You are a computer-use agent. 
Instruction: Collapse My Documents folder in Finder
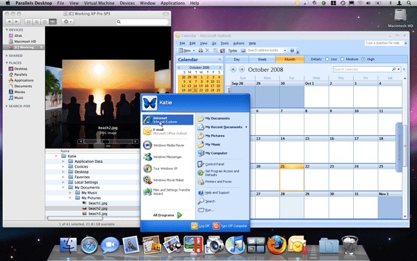coord(63,187)
